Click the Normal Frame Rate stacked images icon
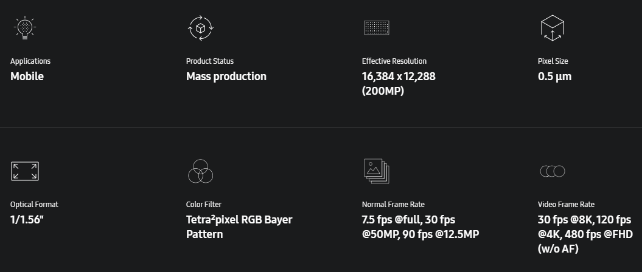 pyautogui.click(x=376, y=171)
